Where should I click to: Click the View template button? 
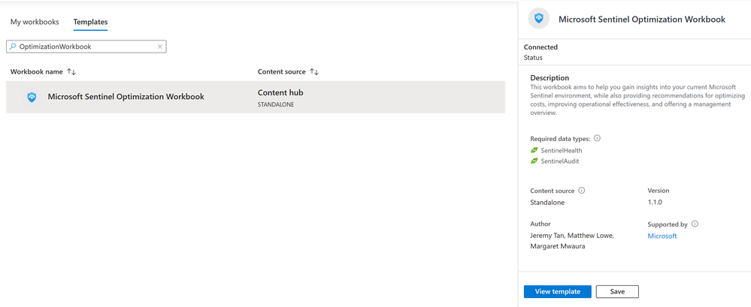(558, 292)
